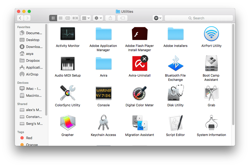Click the Adobe Flash Player Install Manager label
This screenshot has height=167, width=250.
139,48
